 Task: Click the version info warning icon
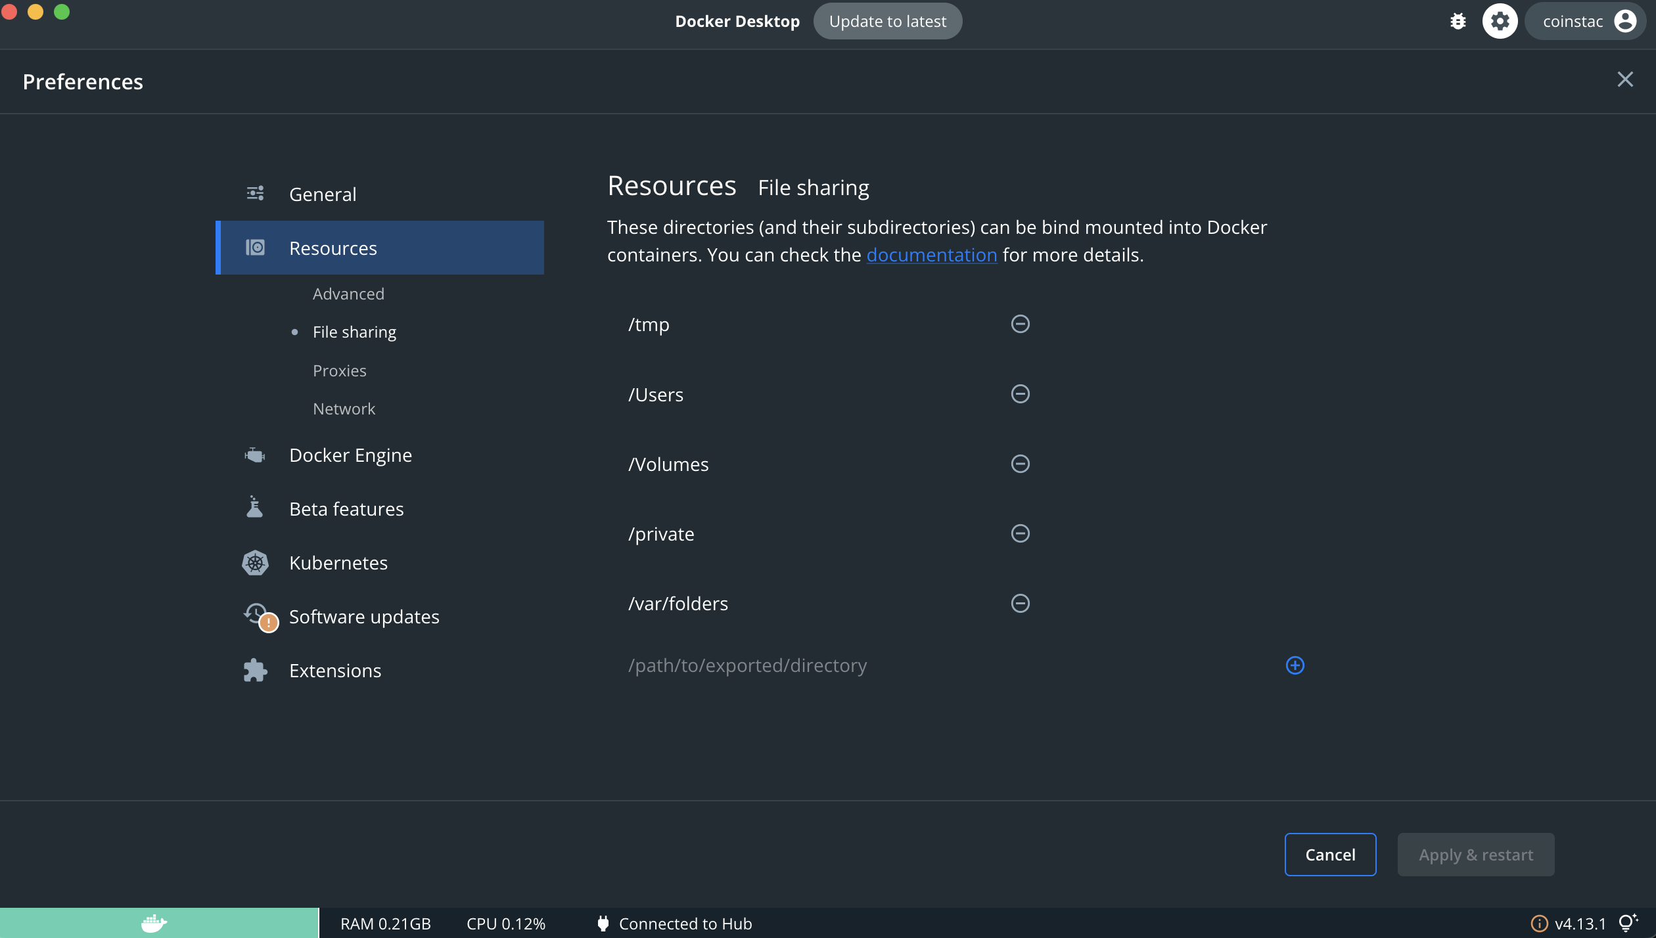(1539, 924)
